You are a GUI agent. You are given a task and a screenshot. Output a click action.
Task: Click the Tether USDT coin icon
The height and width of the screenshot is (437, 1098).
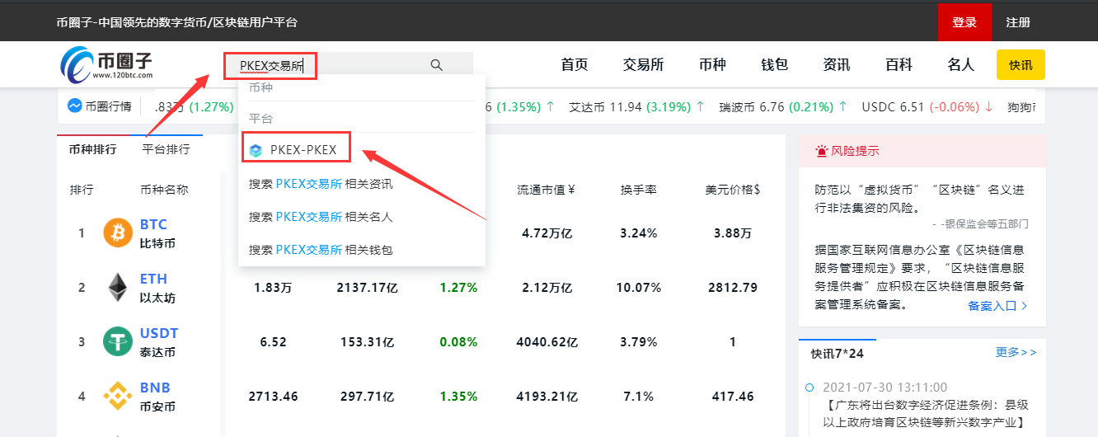coord(118,341)
